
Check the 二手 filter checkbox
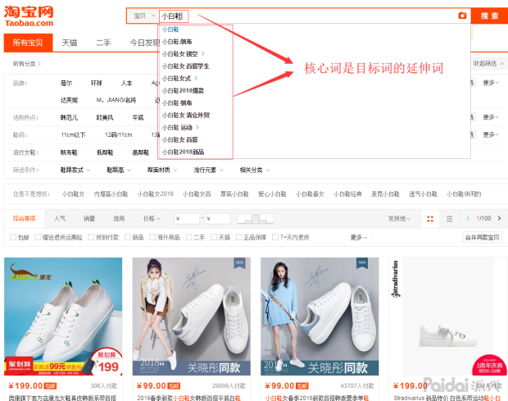(189, 237)
